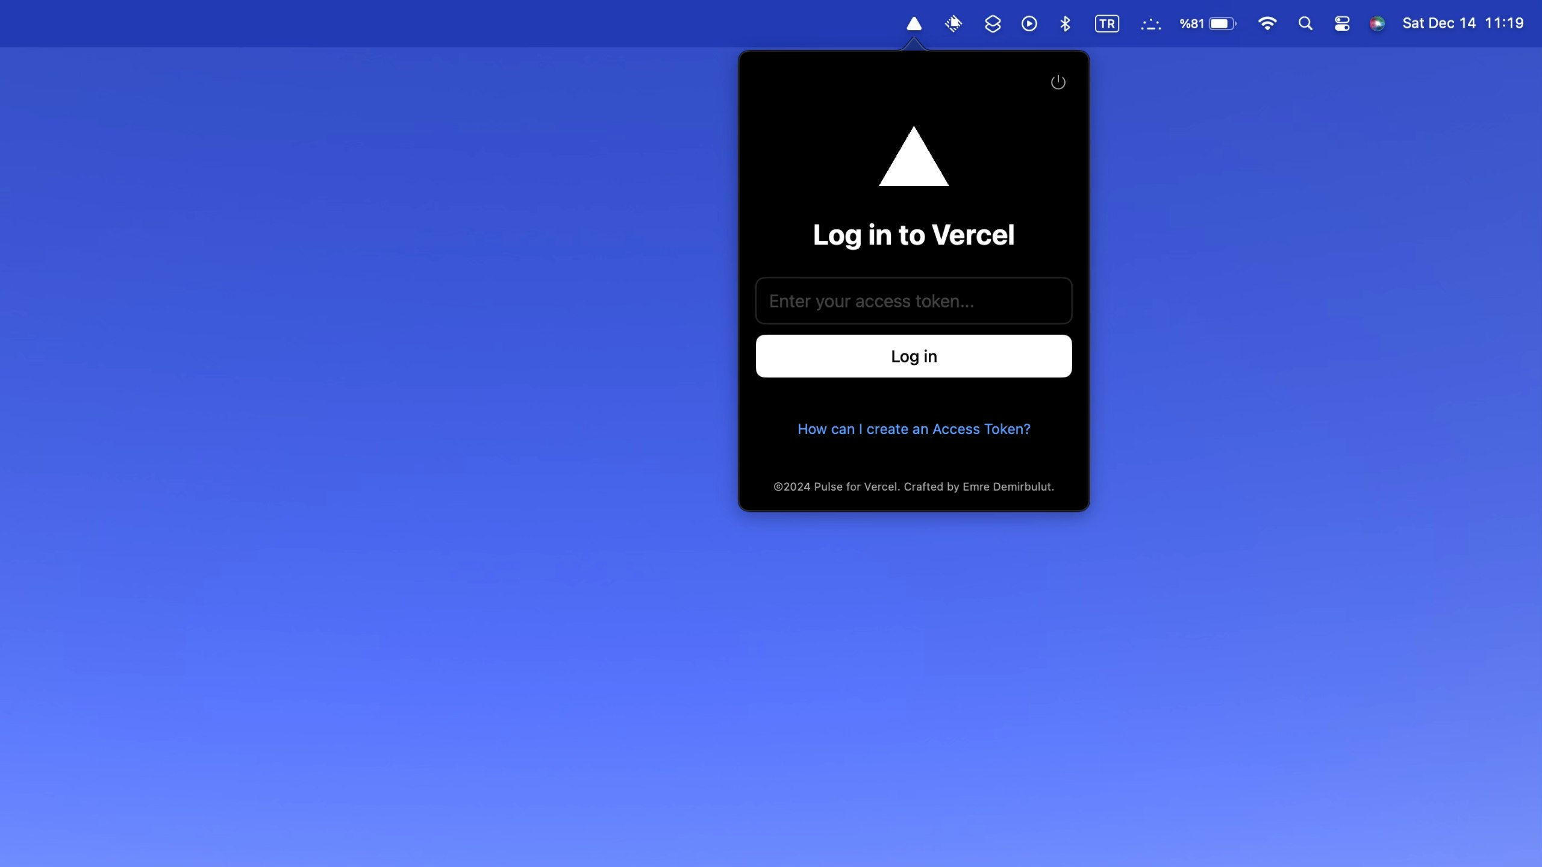The width and height of the screenshot is (1542, 867).
Task: Open the Bluetooth menu
Action: tap(1065, 23)
